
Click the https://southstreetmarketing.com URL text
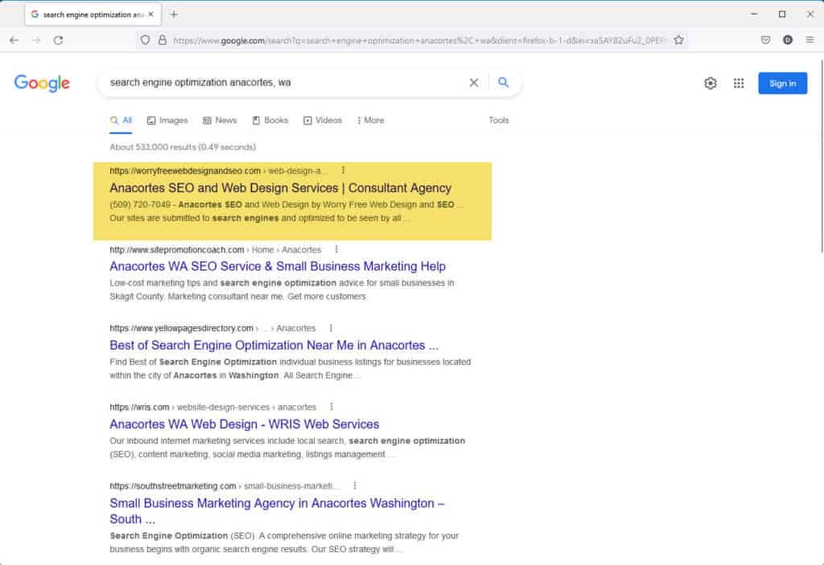coord(173,485)
